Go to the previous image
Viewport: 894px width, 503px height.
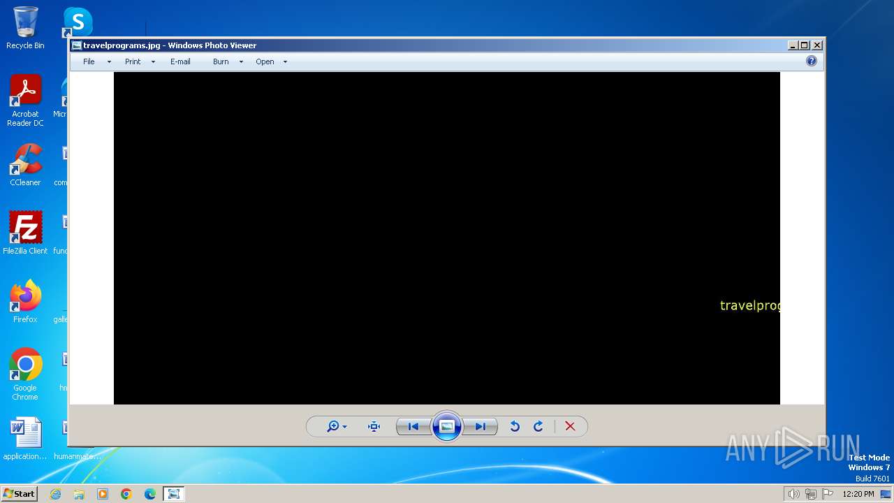pyautogui.click(x=413, y=427)
